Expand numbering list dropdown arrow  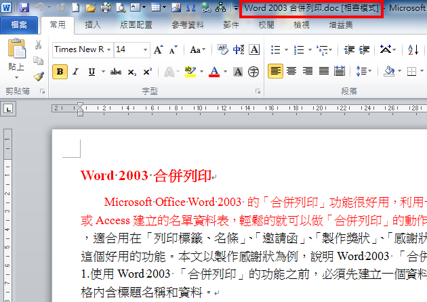[x=310, y=50]
